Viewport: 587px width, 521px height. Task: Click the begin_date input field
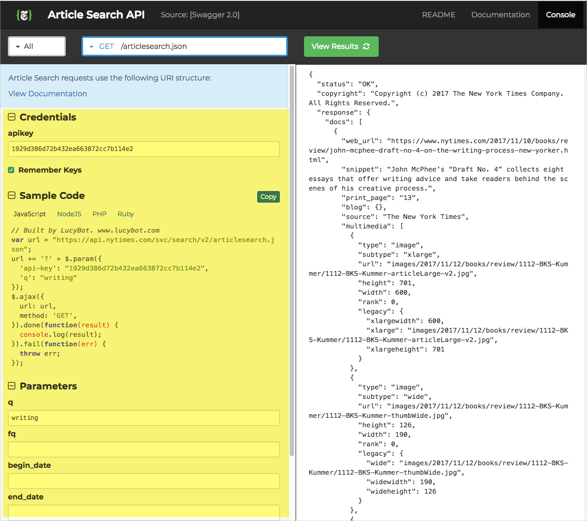point(144,481)
